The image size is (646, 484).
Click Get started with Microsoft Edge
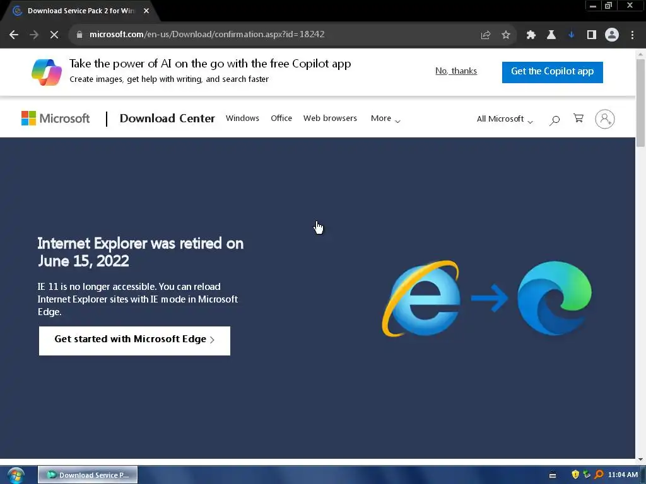(135, 340)
